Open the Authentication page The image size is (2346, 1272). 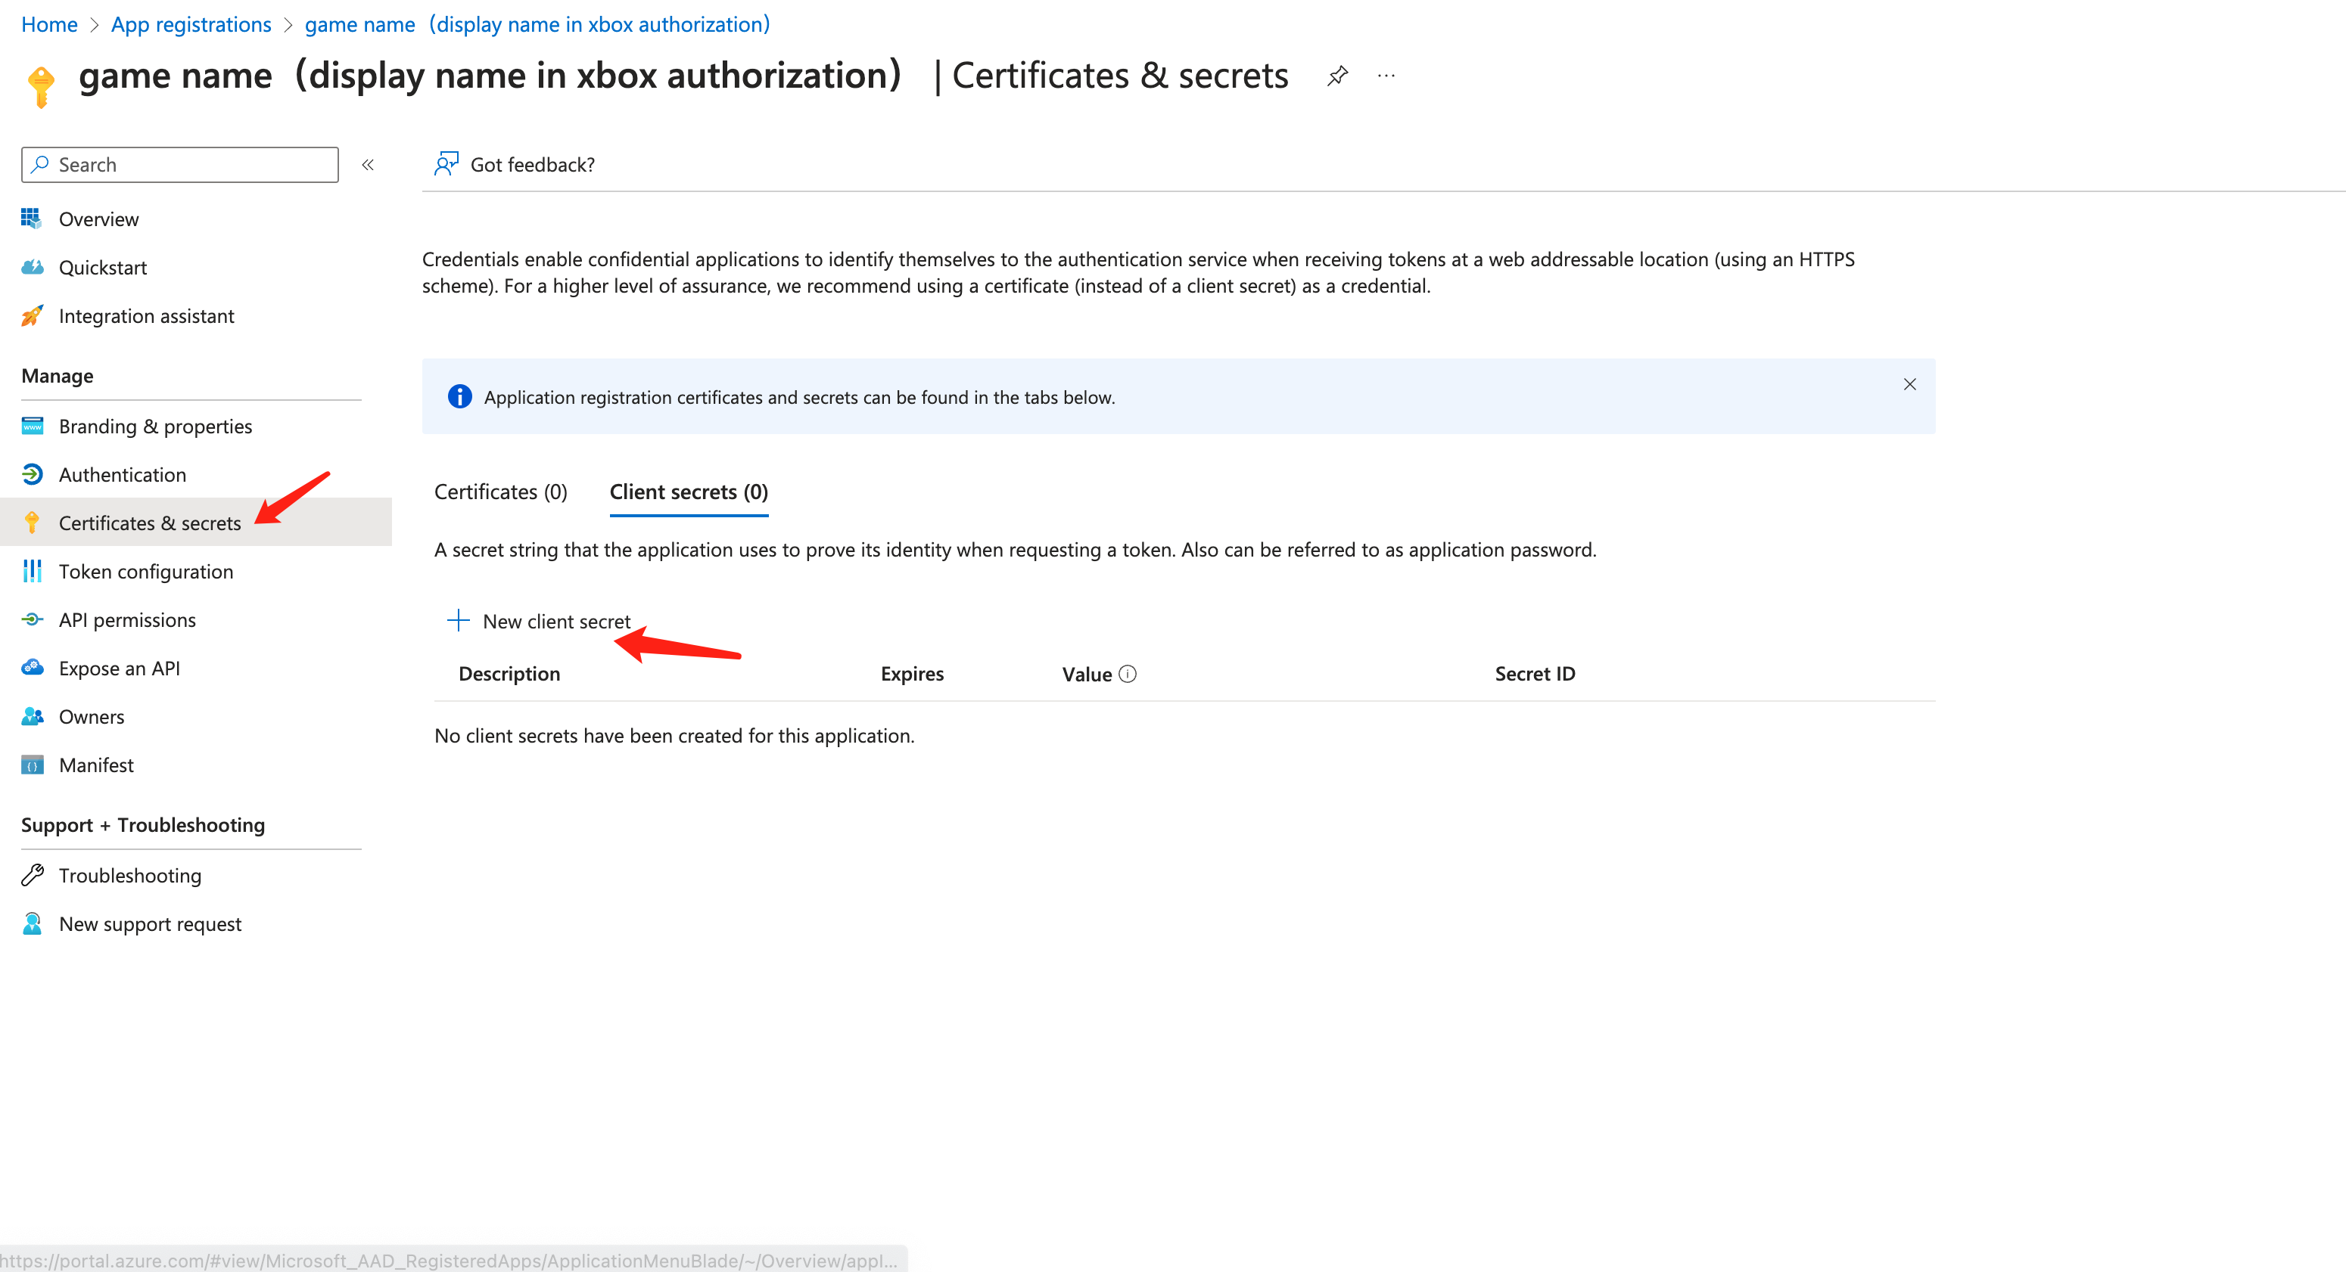point(122,474)
